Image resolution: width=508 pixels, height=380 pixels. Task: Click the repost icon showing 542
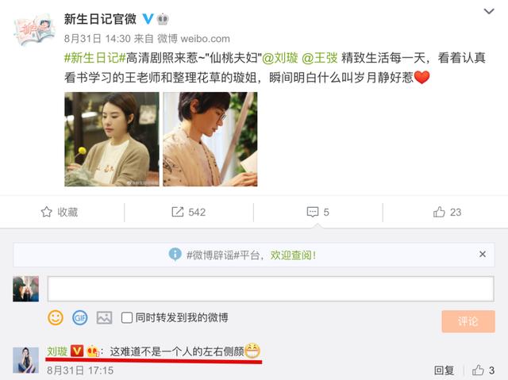click(177, 212)
